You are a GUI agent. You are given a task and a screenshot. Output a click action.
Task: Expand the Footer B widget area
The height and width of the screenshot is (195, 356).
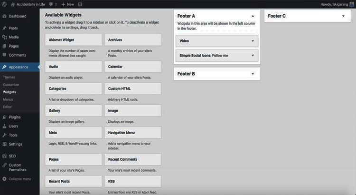pyautogui.click(x=253, y=74)
